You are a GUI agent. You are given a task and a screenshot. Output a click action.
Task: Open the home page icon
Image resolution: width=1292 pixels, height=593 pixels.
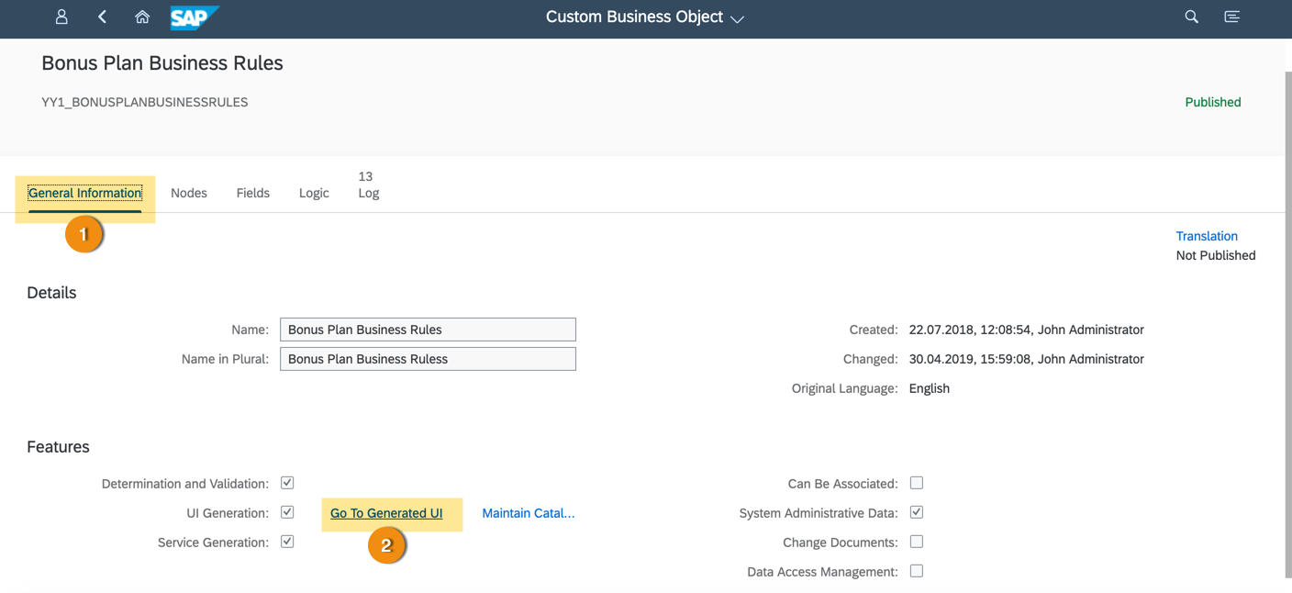[142, 17]
